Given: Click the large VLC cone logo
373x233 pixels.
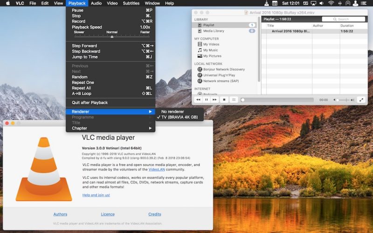Looking at the screenshot, I should (44, 169).
